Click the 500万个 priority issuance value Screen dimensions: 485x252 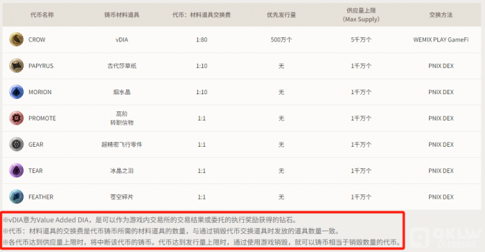[x=281, y=39]
